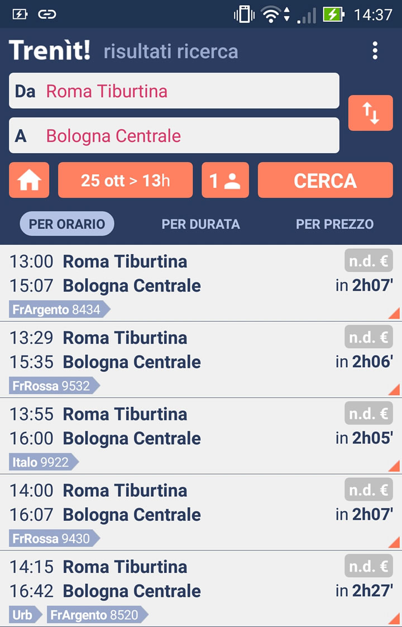Image resolution: width=402 pixels, height=627 pixels.
Task: Edit the Roma Tiburtina departure field
Action: click(174, 91)
